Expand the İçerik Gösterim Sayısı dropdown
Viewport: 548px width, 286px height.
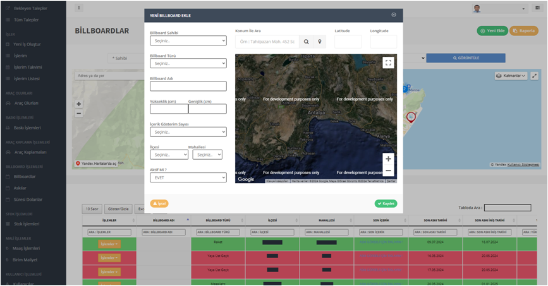[188, 132]
